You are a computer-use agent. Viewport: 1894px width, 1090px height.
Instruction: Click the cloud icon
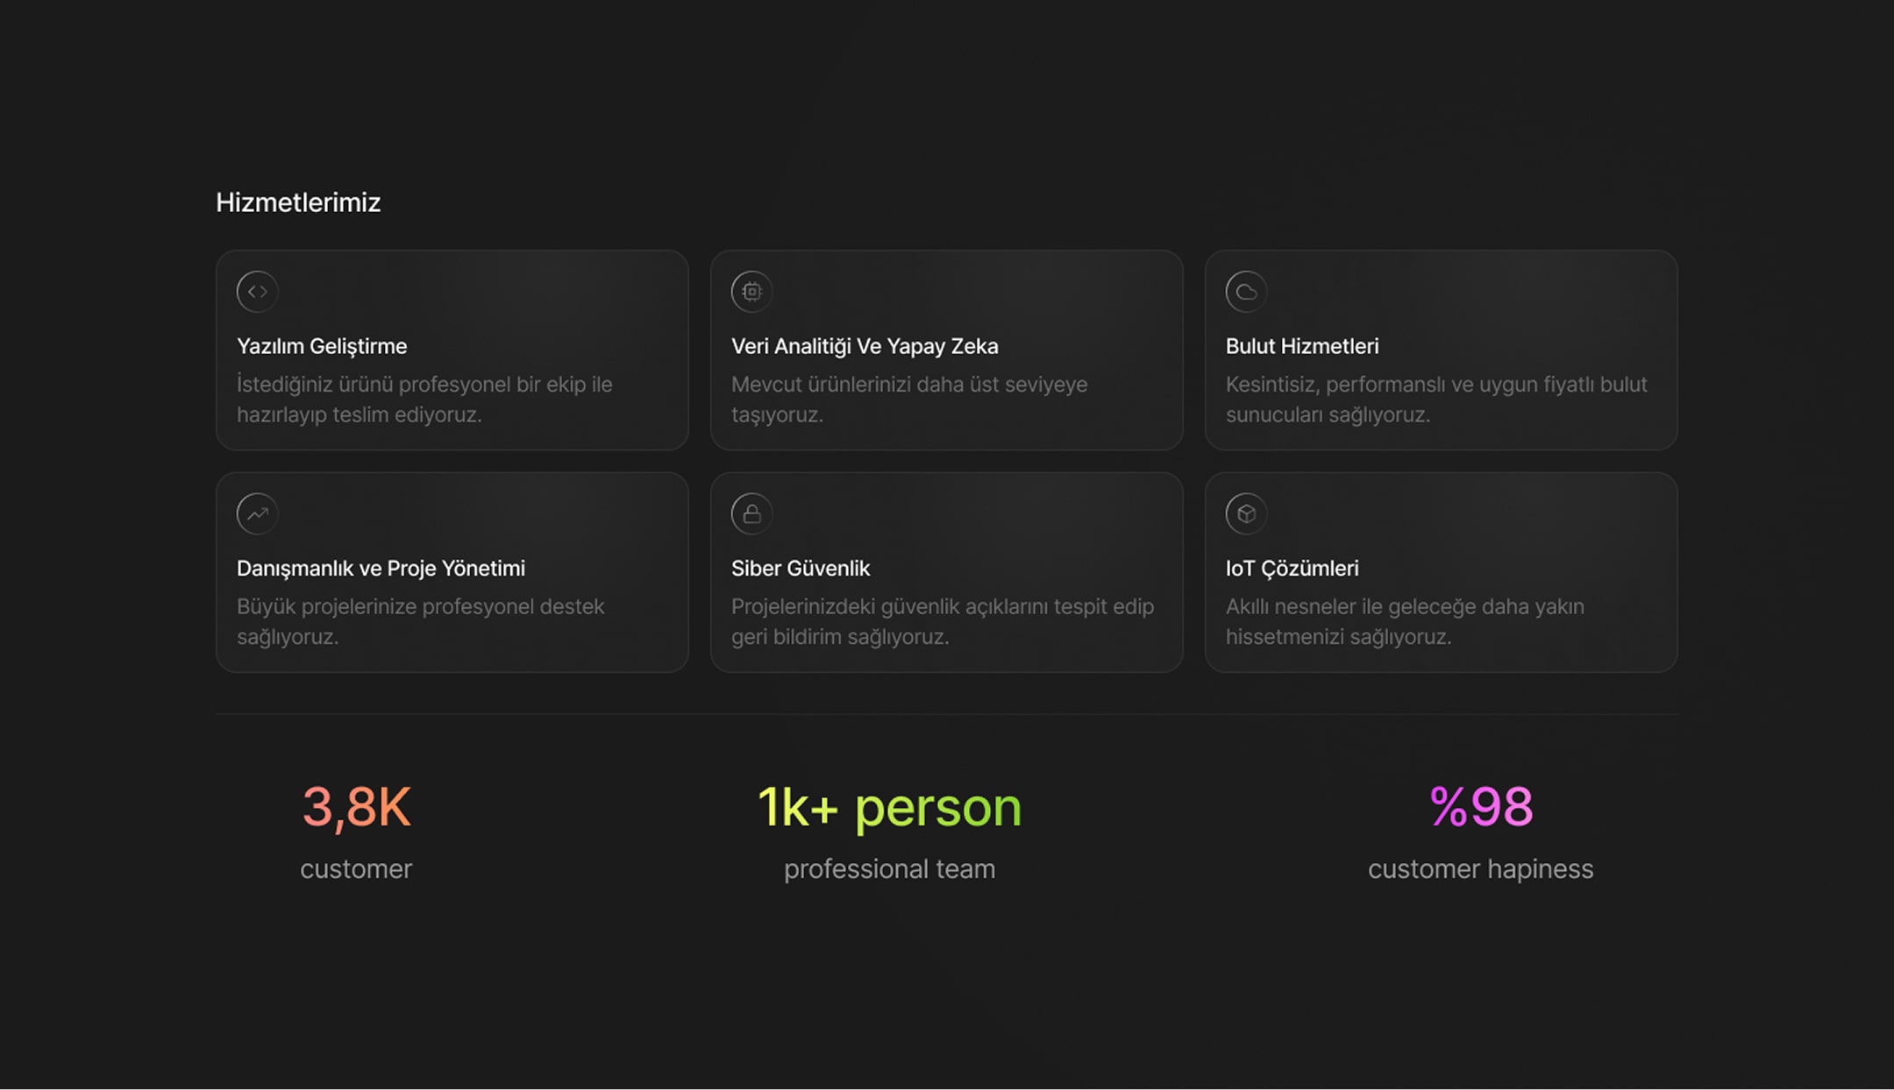(x=1246, y=292)
